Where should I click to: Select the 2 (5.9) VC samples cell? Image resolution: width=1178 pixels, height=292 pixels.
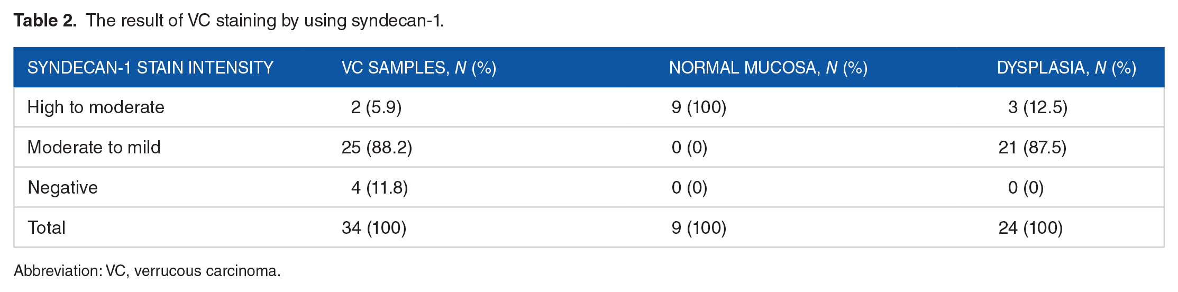(x=376, y=107)
